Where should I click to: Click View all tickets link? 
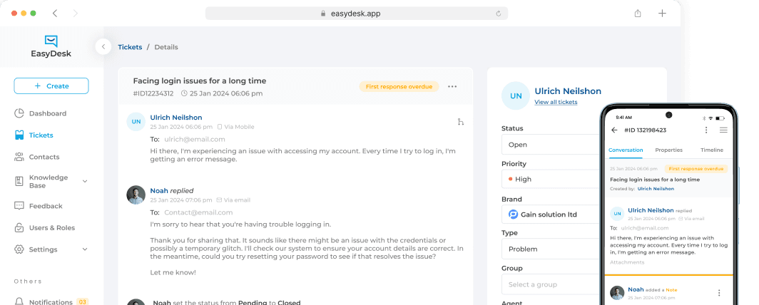point(556,102)
